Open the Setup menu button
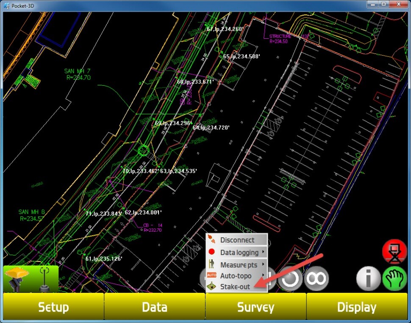411x323 pixels. pyautogui.click(x=53, y=307)
